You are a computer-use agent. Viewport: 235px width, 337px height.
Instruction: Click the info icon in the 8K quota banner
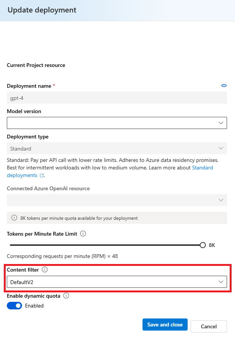[14, 217]
